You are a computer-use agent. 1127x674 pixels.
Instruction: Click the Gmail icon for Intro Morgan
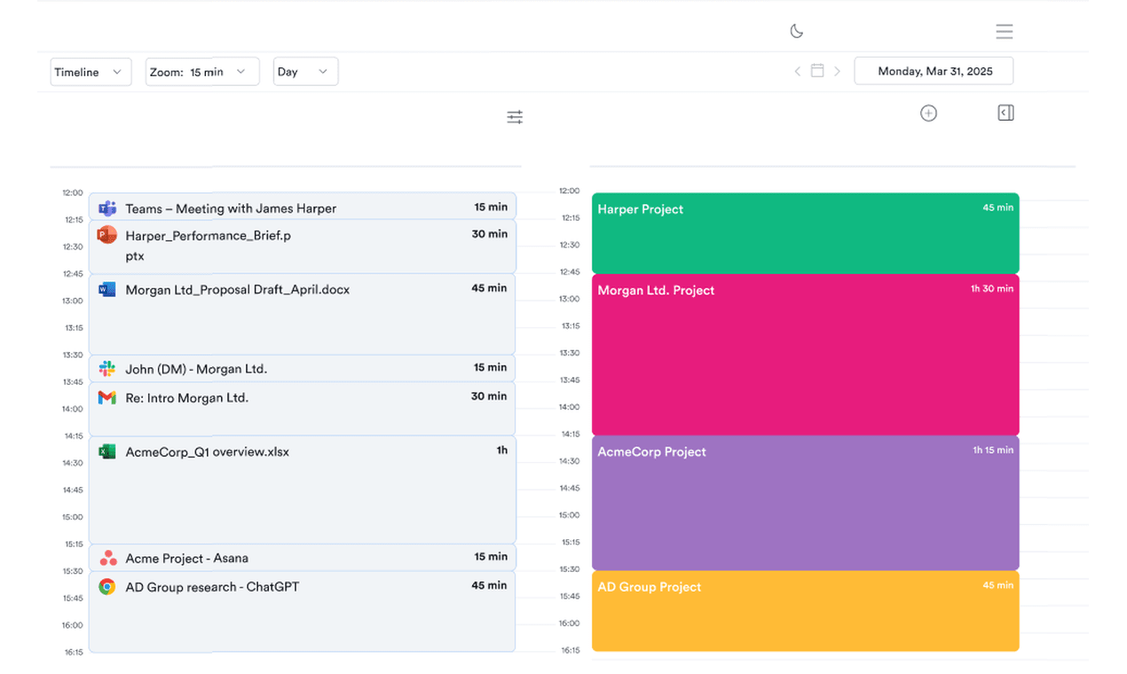107,397
